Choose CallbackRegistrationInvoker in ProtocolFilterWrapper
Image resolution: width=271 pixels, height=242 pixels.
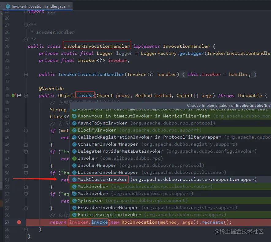click(x=170, y=137)
